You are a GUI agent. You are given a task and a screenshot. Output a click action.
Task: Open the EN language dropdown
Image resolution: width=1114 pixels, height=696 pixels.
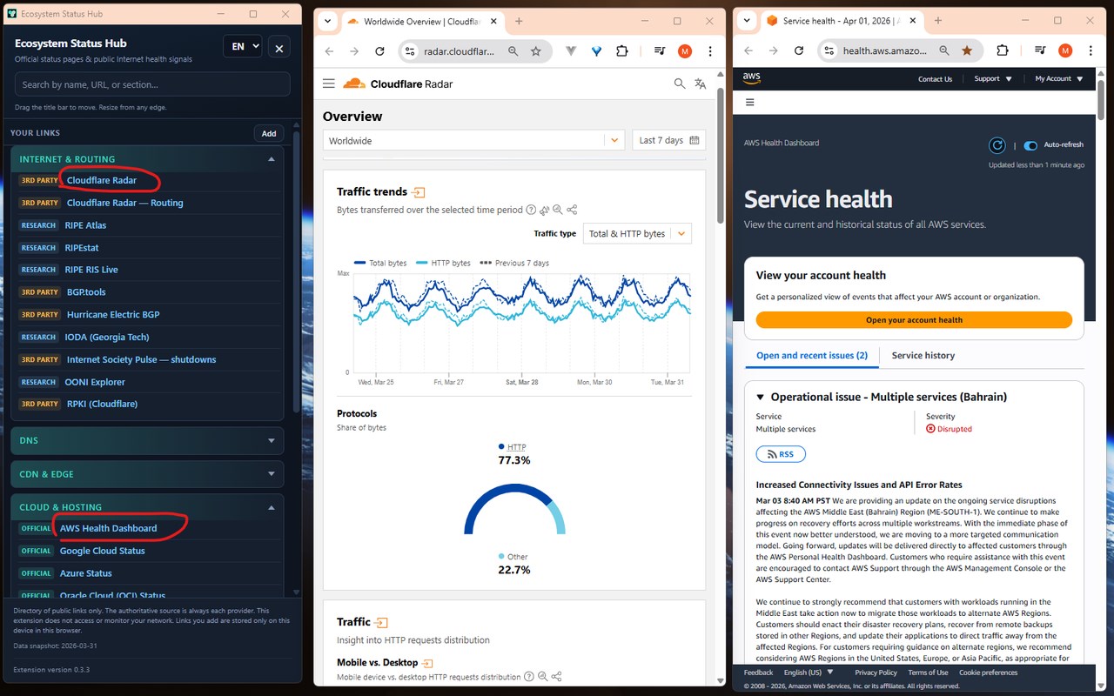(243, 47)
